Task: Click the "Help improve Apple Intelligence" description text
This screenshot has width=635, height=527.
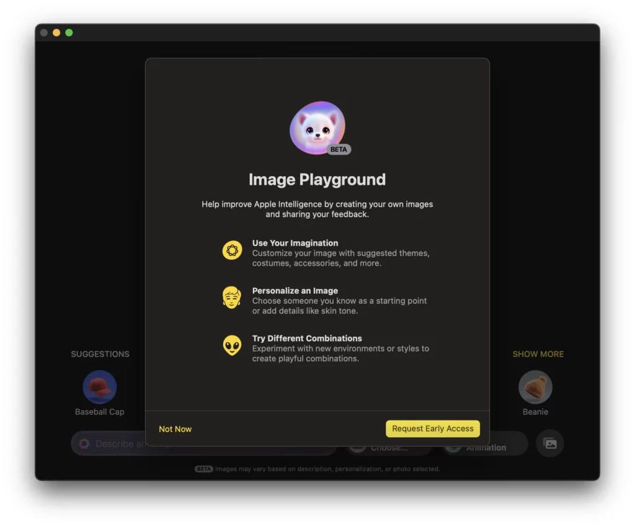Action: point(317,209)
